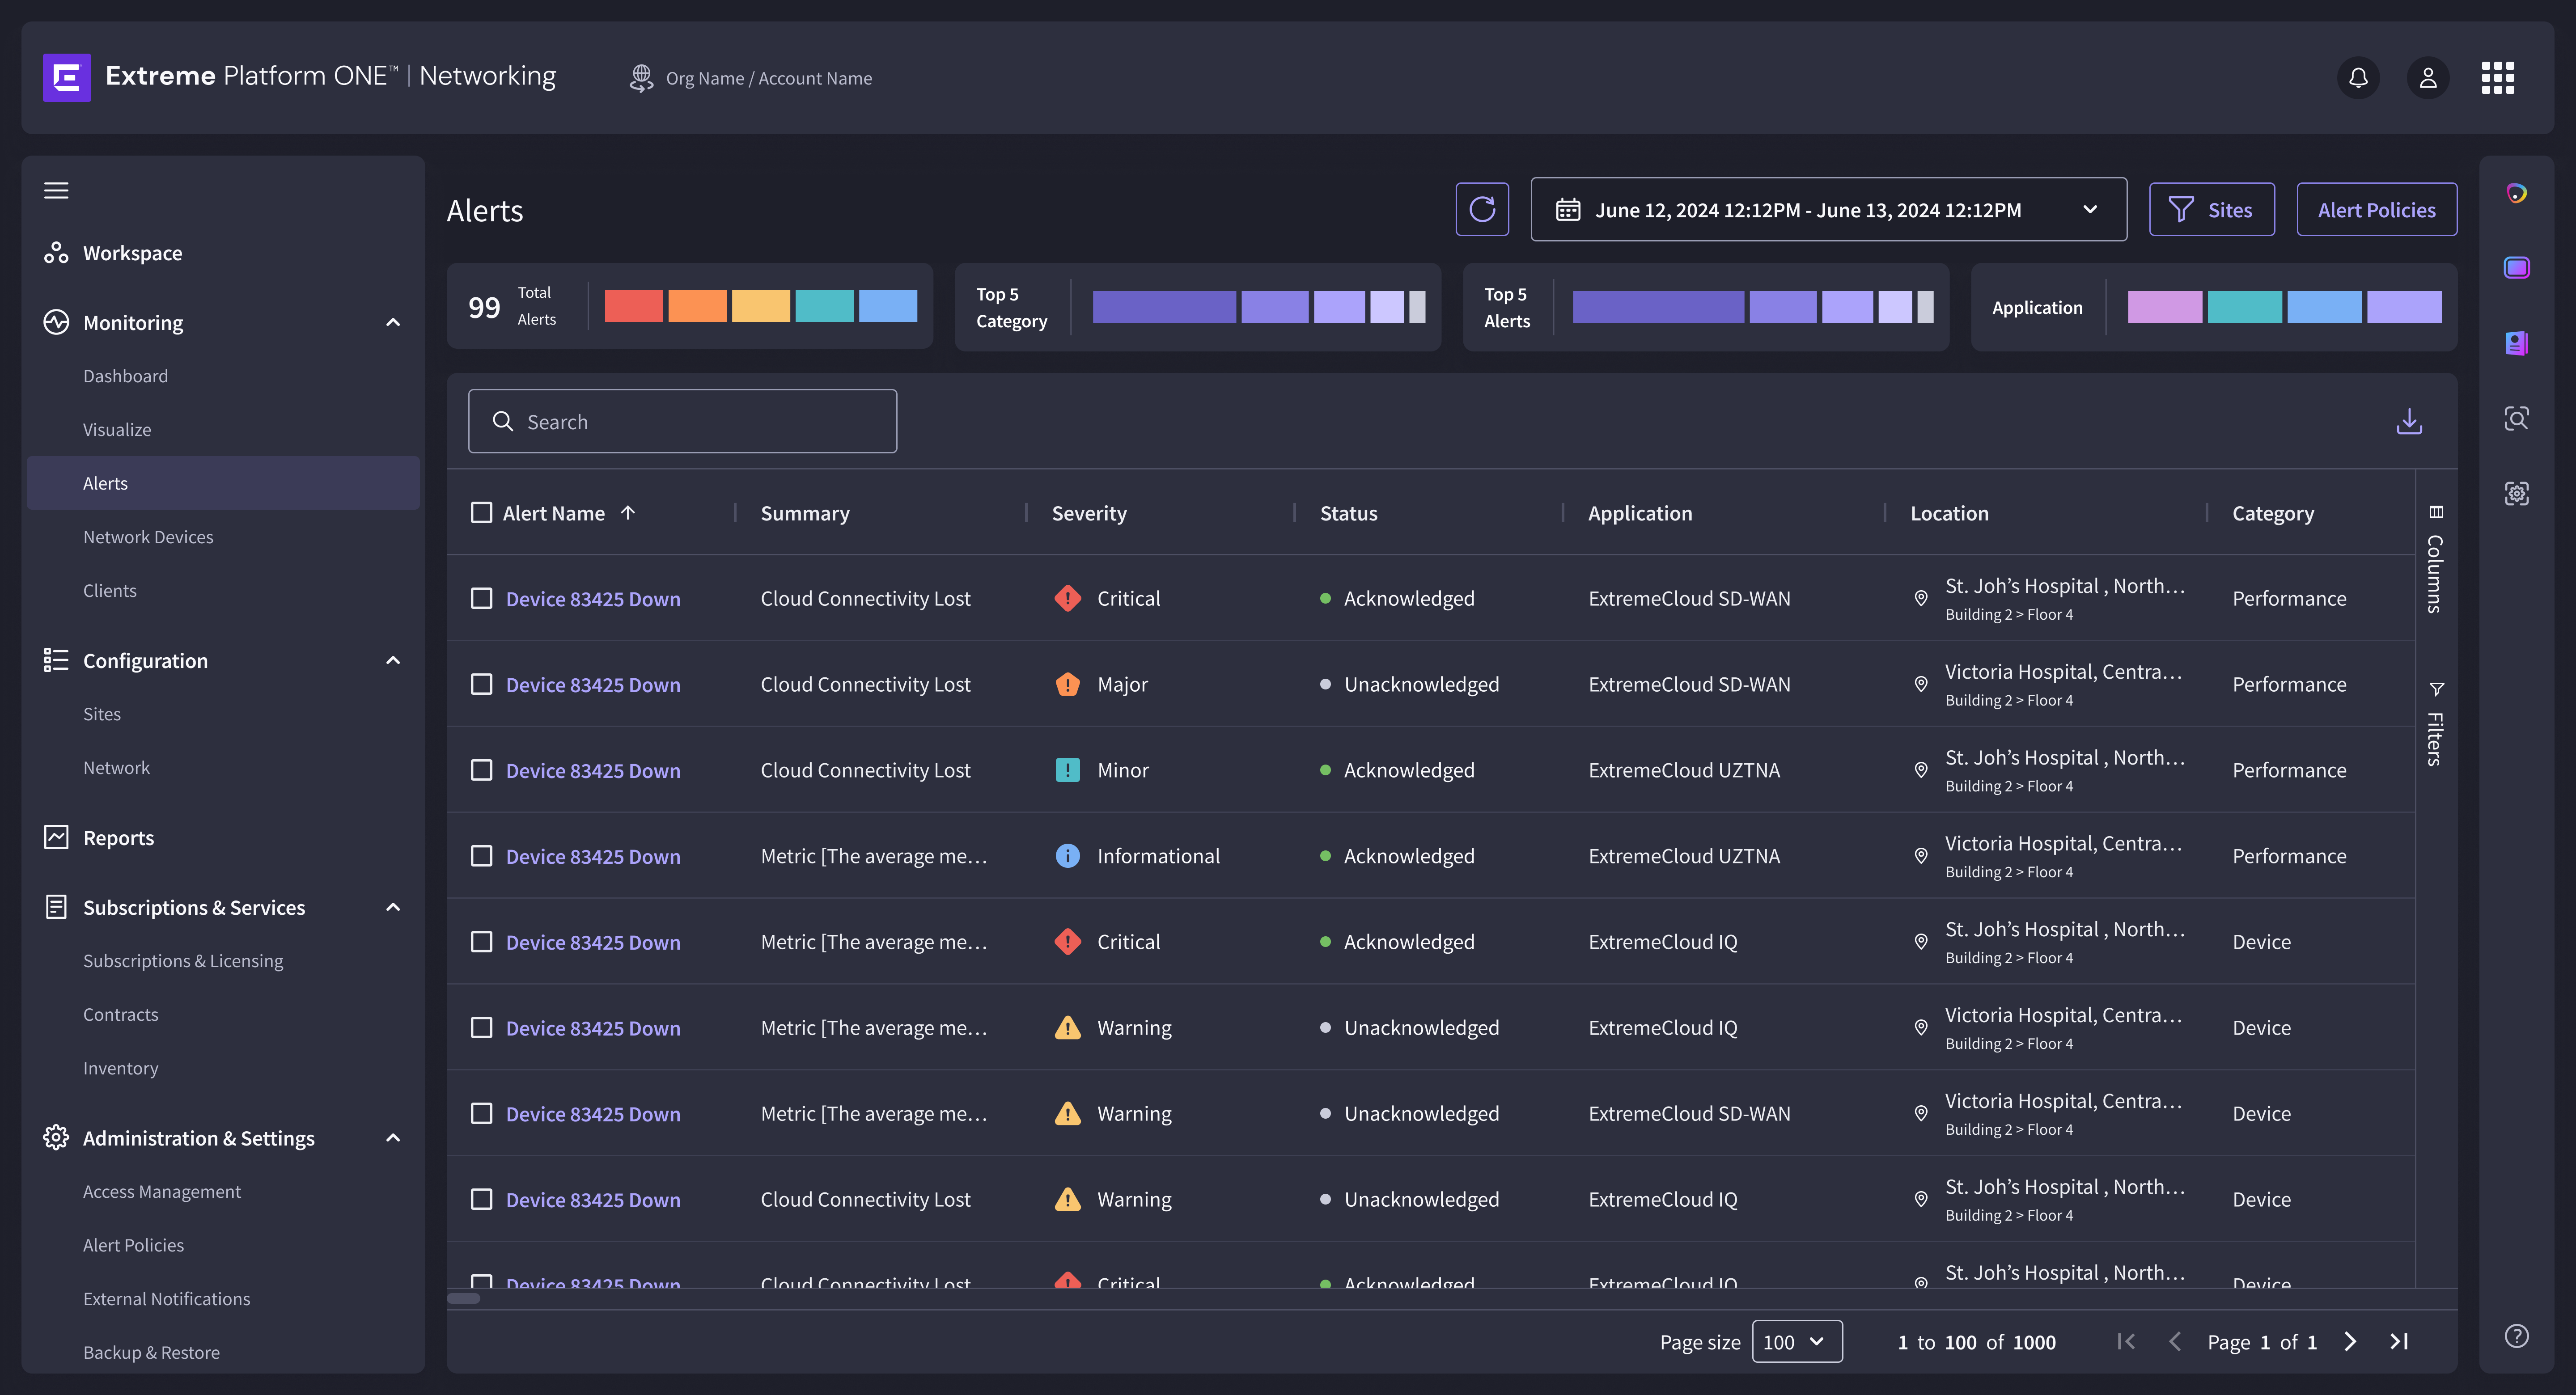Go to the last page
Viewport: 2576px width, 1395px height.
pyautogui.click(x=2399, y=1341)
